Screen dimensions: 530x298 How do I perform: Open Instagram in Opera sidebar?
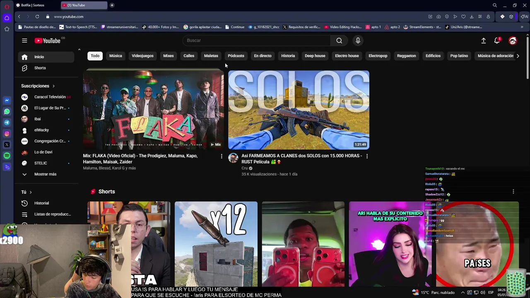(7, 134)
